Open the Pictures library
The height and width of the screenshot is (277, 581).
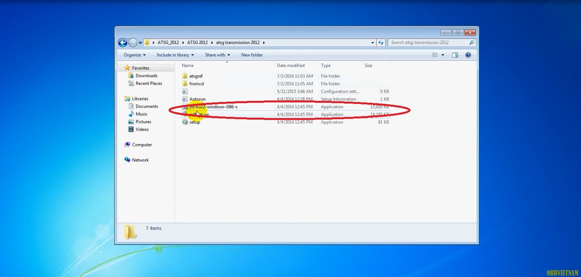[143, 121]
